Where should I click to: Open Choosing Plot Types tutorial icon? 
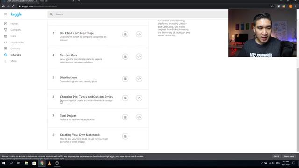point(125,98)
